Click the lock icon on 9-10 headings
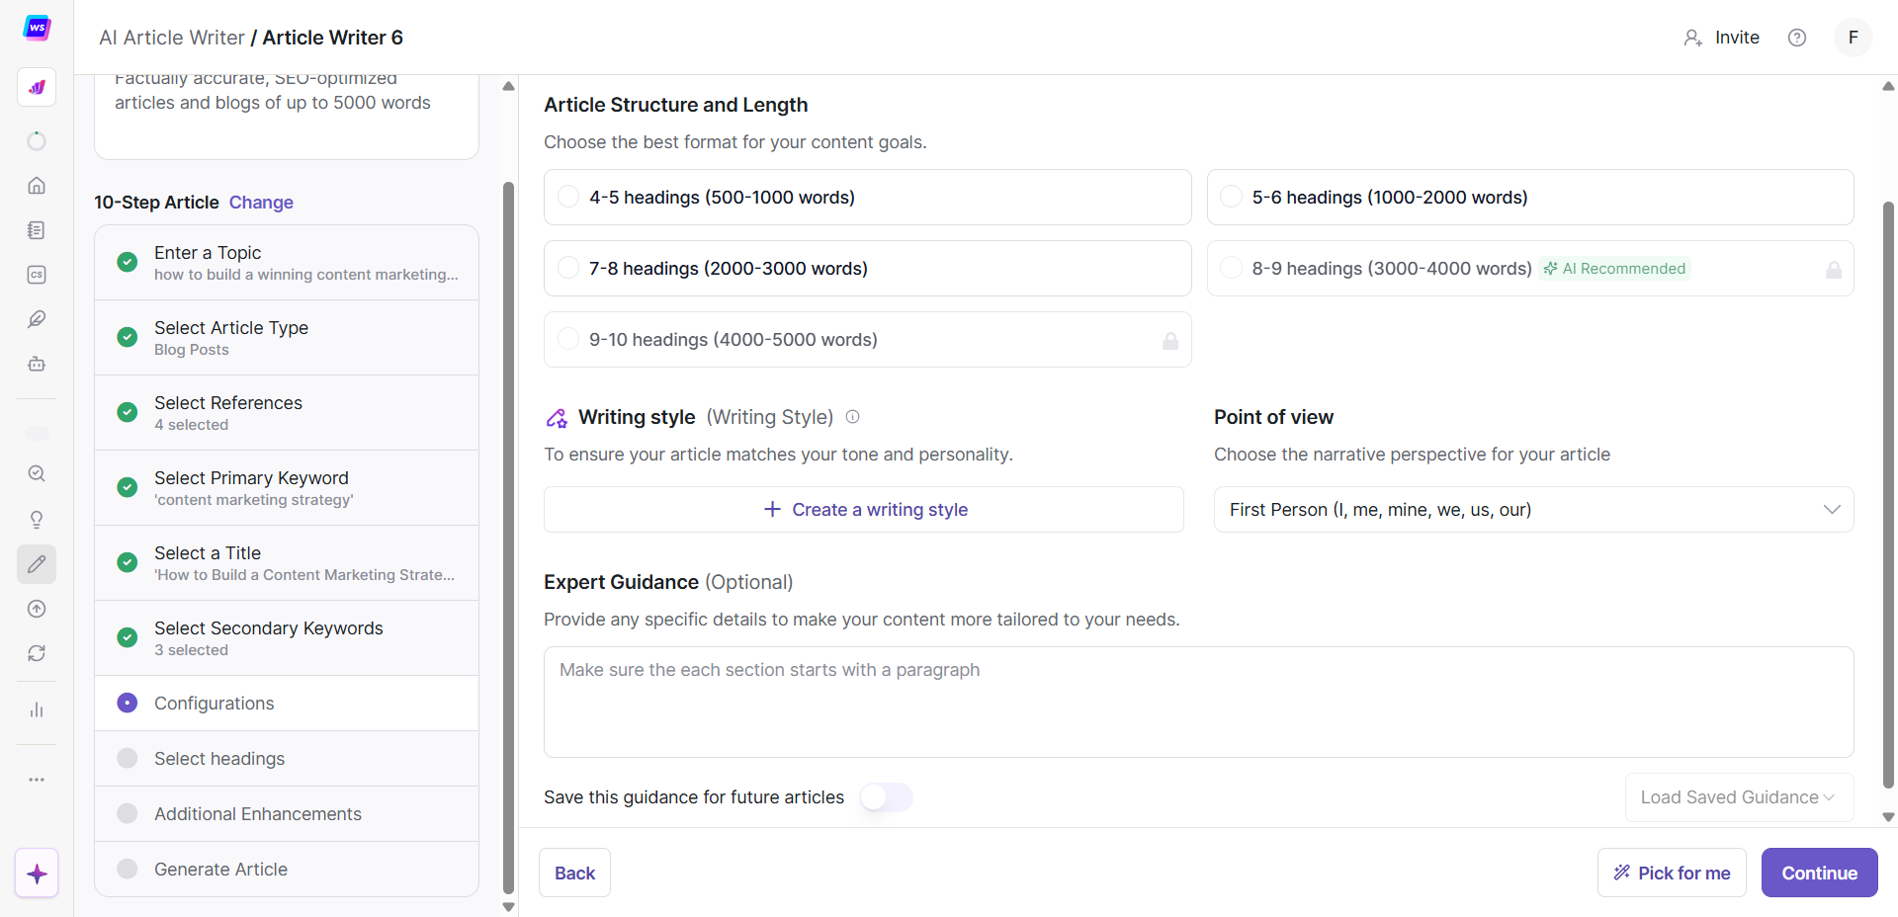 point(1170,341)
